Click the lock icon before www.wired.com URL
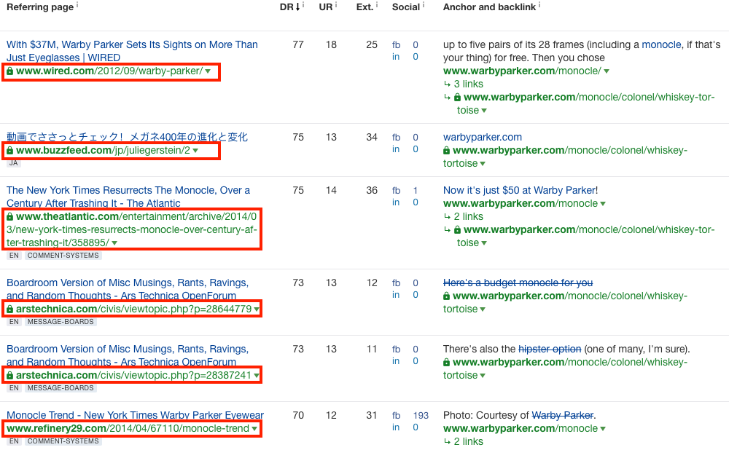Screen dimensions: 729x450 (9, 71)
